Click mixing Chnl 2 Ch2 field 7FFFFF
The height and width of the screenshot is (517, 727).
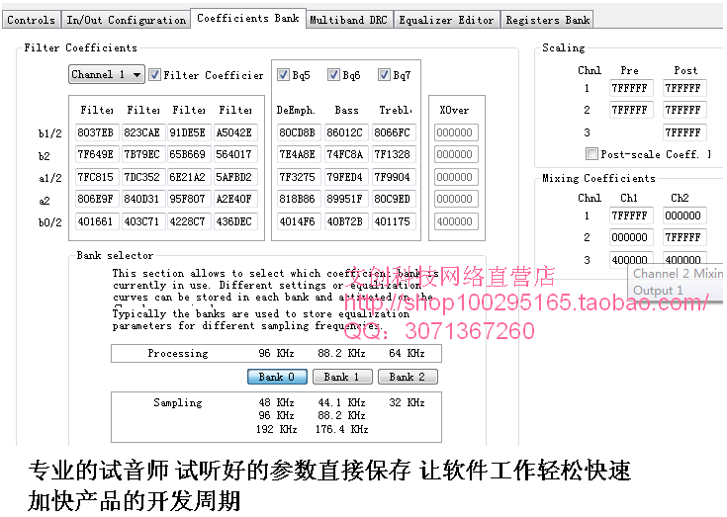pyautogui.click(x=684, y=238)
